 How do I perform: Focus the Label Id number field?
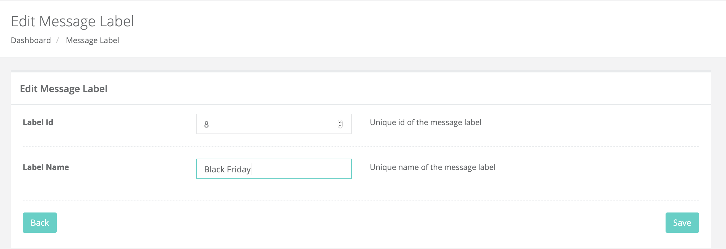click(x=274, y=124)
